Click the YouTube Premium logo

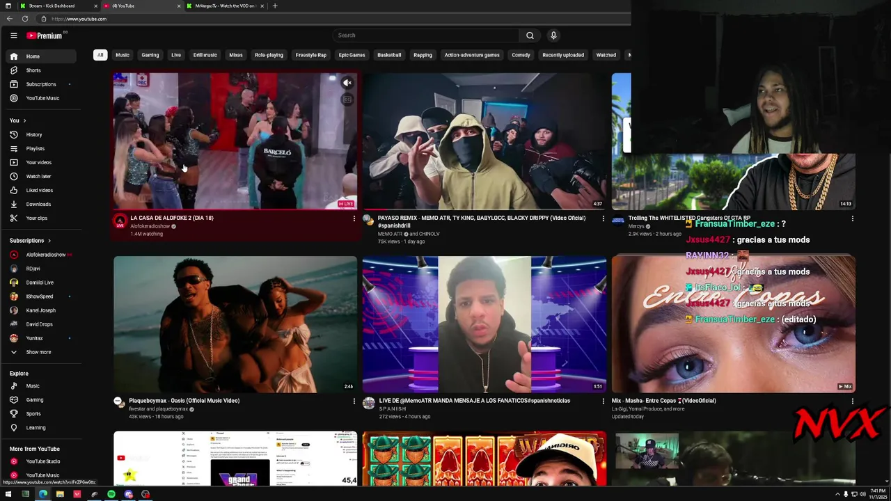(45, 35)
